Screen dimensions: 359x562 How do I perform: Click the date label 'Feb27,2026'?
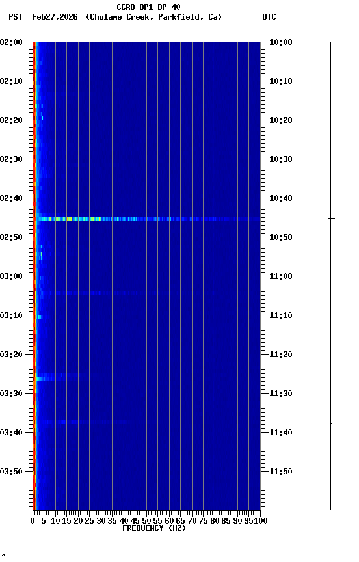[x=55, y=17]
